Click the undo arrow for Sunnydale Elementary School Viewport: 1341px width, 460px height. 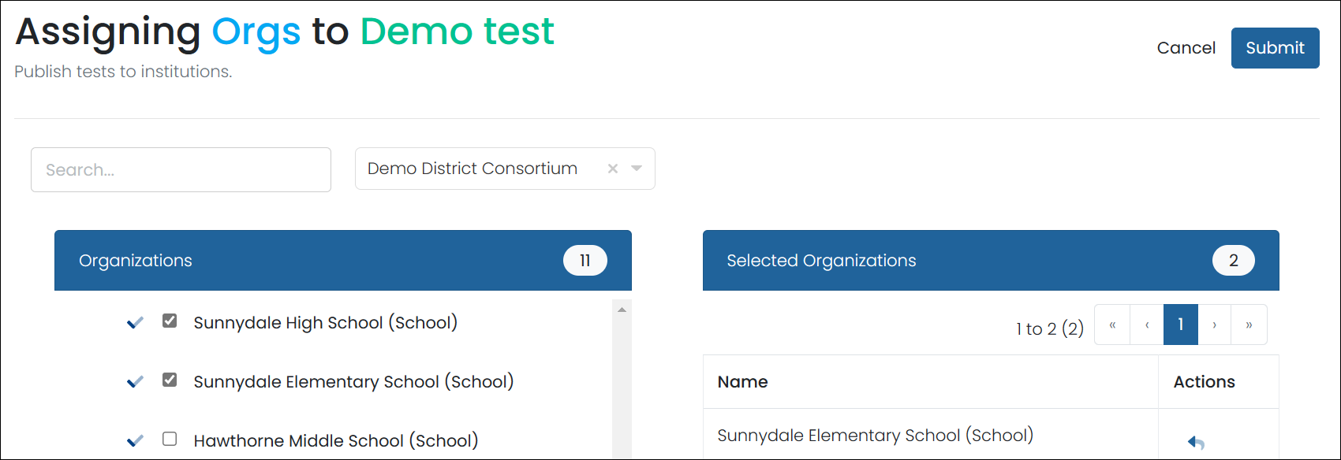[1196, 443]
